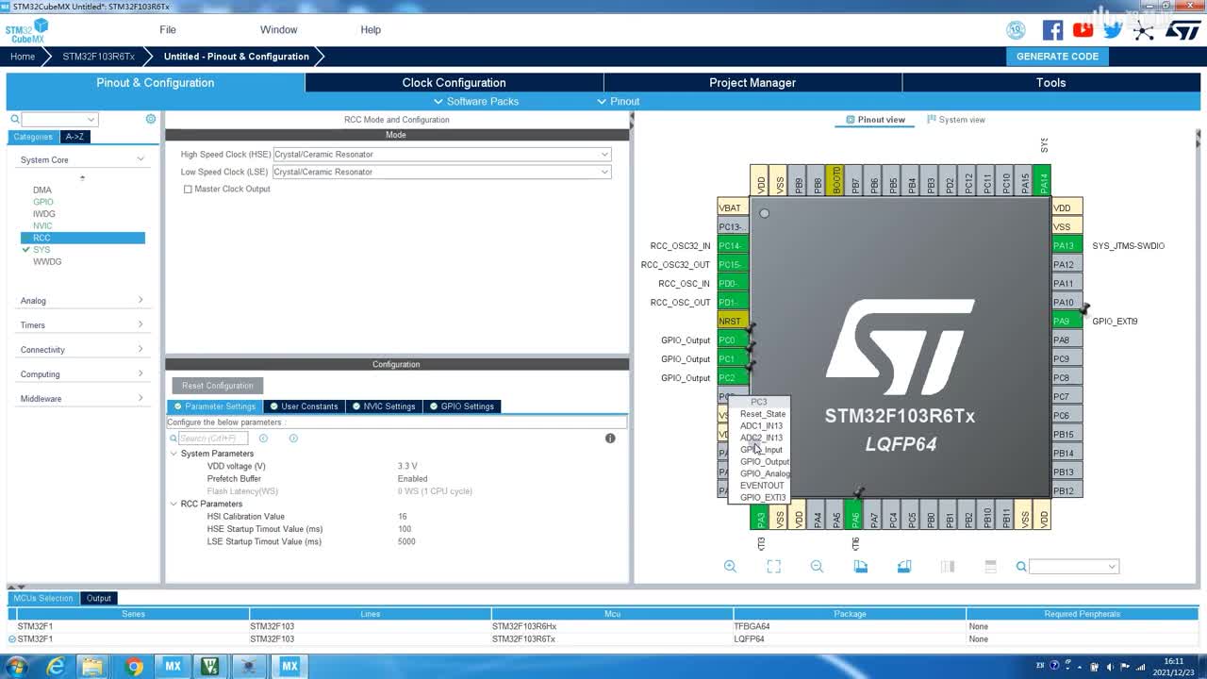
Task: Click the parameter info icon
Action: point(610,438)
